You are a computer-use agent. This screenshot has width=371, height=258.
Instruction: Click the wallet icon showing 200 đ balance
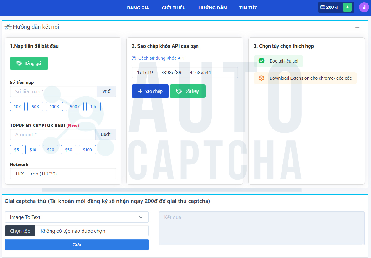323,7
